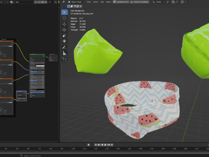
Task: Select the Add Cube tool
Action: point(64,59)
